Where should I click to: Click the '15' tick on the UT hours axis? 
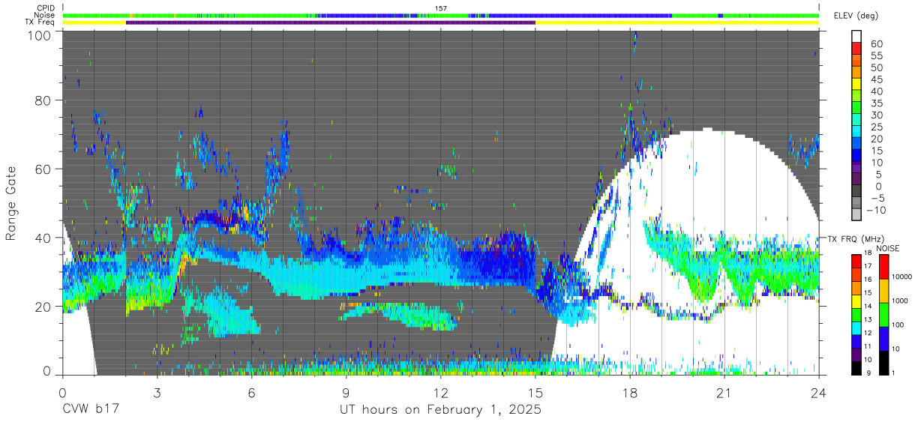tap(535, 392)
